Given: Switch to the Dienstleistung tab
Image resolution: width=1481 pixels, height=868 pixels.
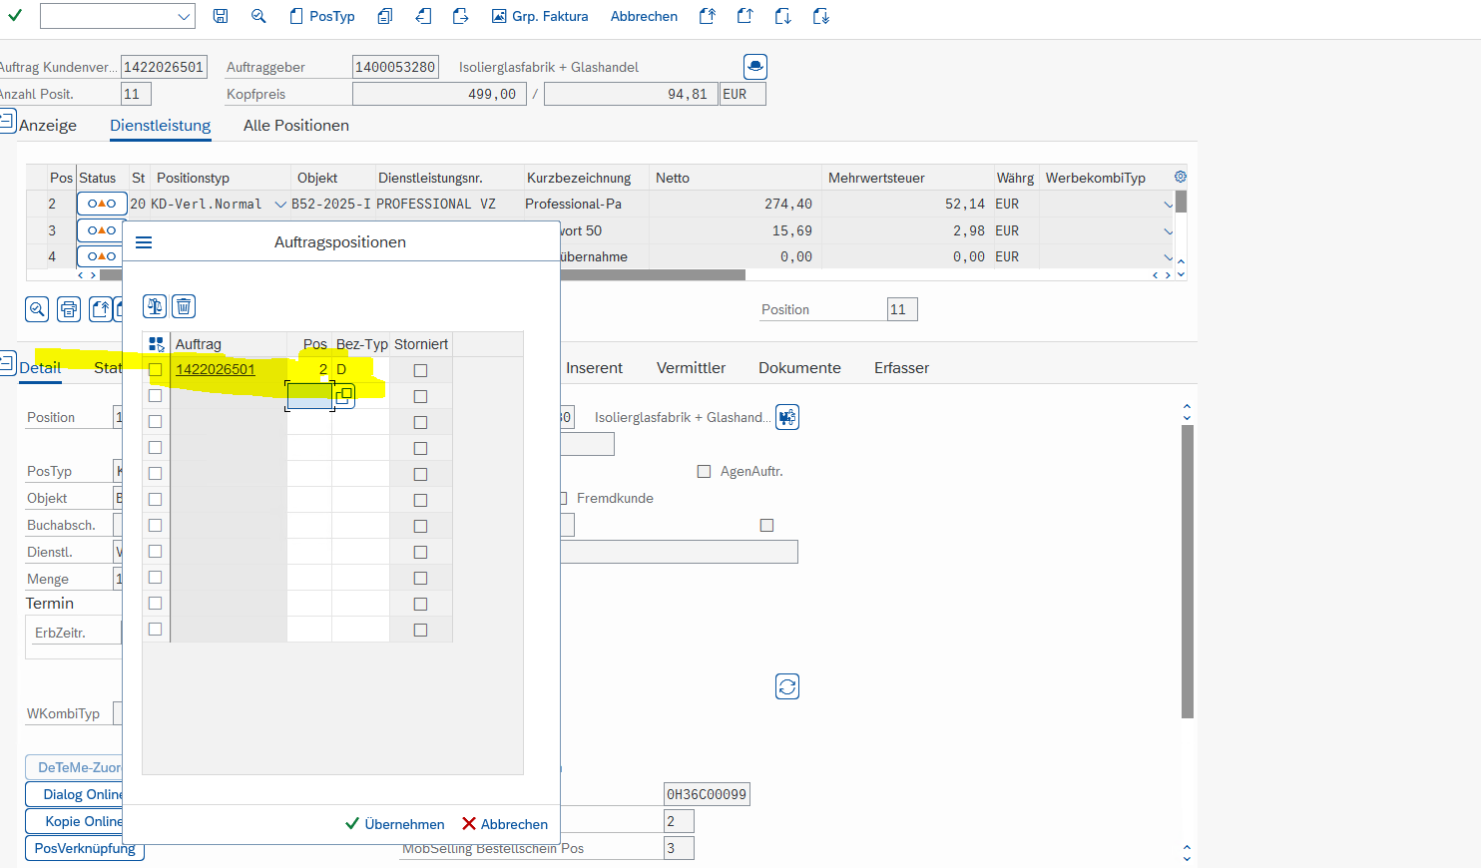Looking at the screenshot, I should coord(160,125).
